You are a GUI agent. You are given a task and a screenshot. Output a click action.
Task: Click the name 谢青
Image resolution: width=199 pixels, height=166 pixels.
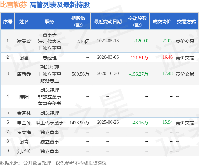click(x=24, y=142)
